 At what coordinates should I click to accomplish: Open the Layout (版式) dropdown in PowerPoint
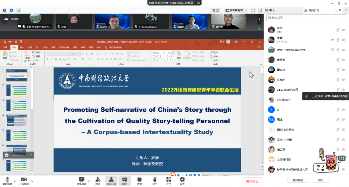pyautogui.click(x=37, y=53)
